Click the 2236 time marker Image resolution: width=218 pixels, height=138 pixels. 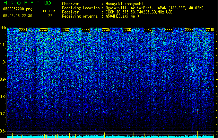pos(127,30)
